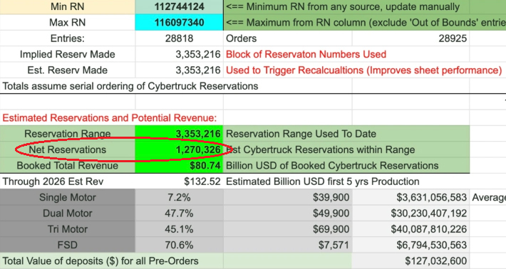
Task: Click the Net Reservations label cell
Action: [68, 149]
